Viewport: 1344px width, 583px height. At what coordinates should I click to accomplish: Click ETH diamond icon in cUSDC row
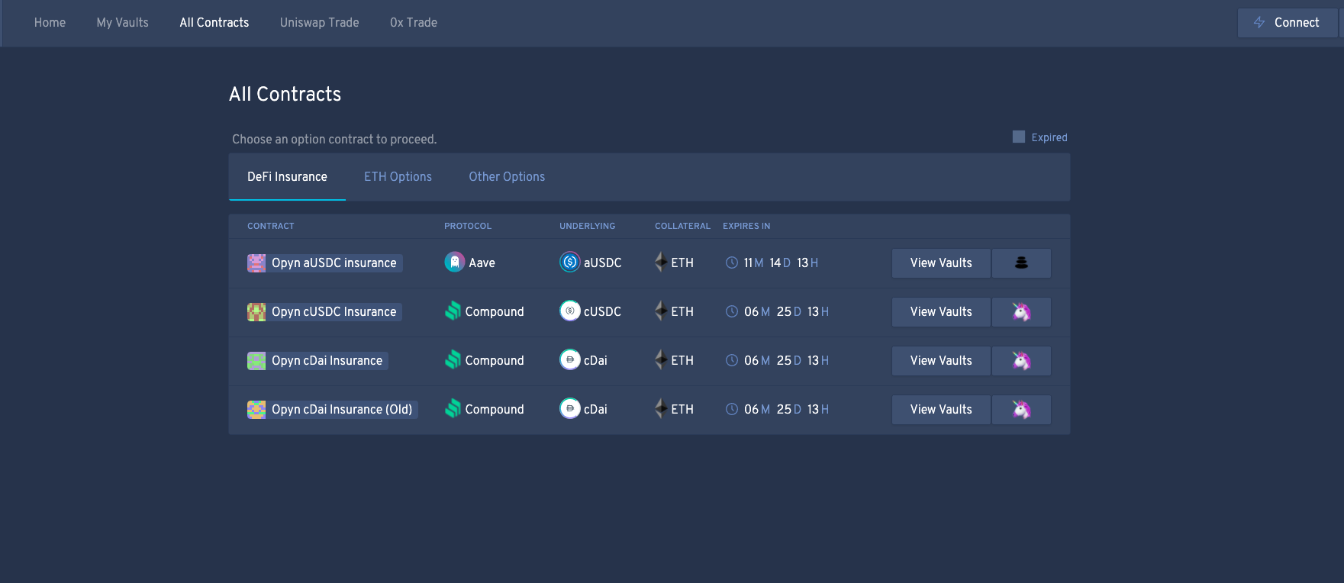click(661, 311)
